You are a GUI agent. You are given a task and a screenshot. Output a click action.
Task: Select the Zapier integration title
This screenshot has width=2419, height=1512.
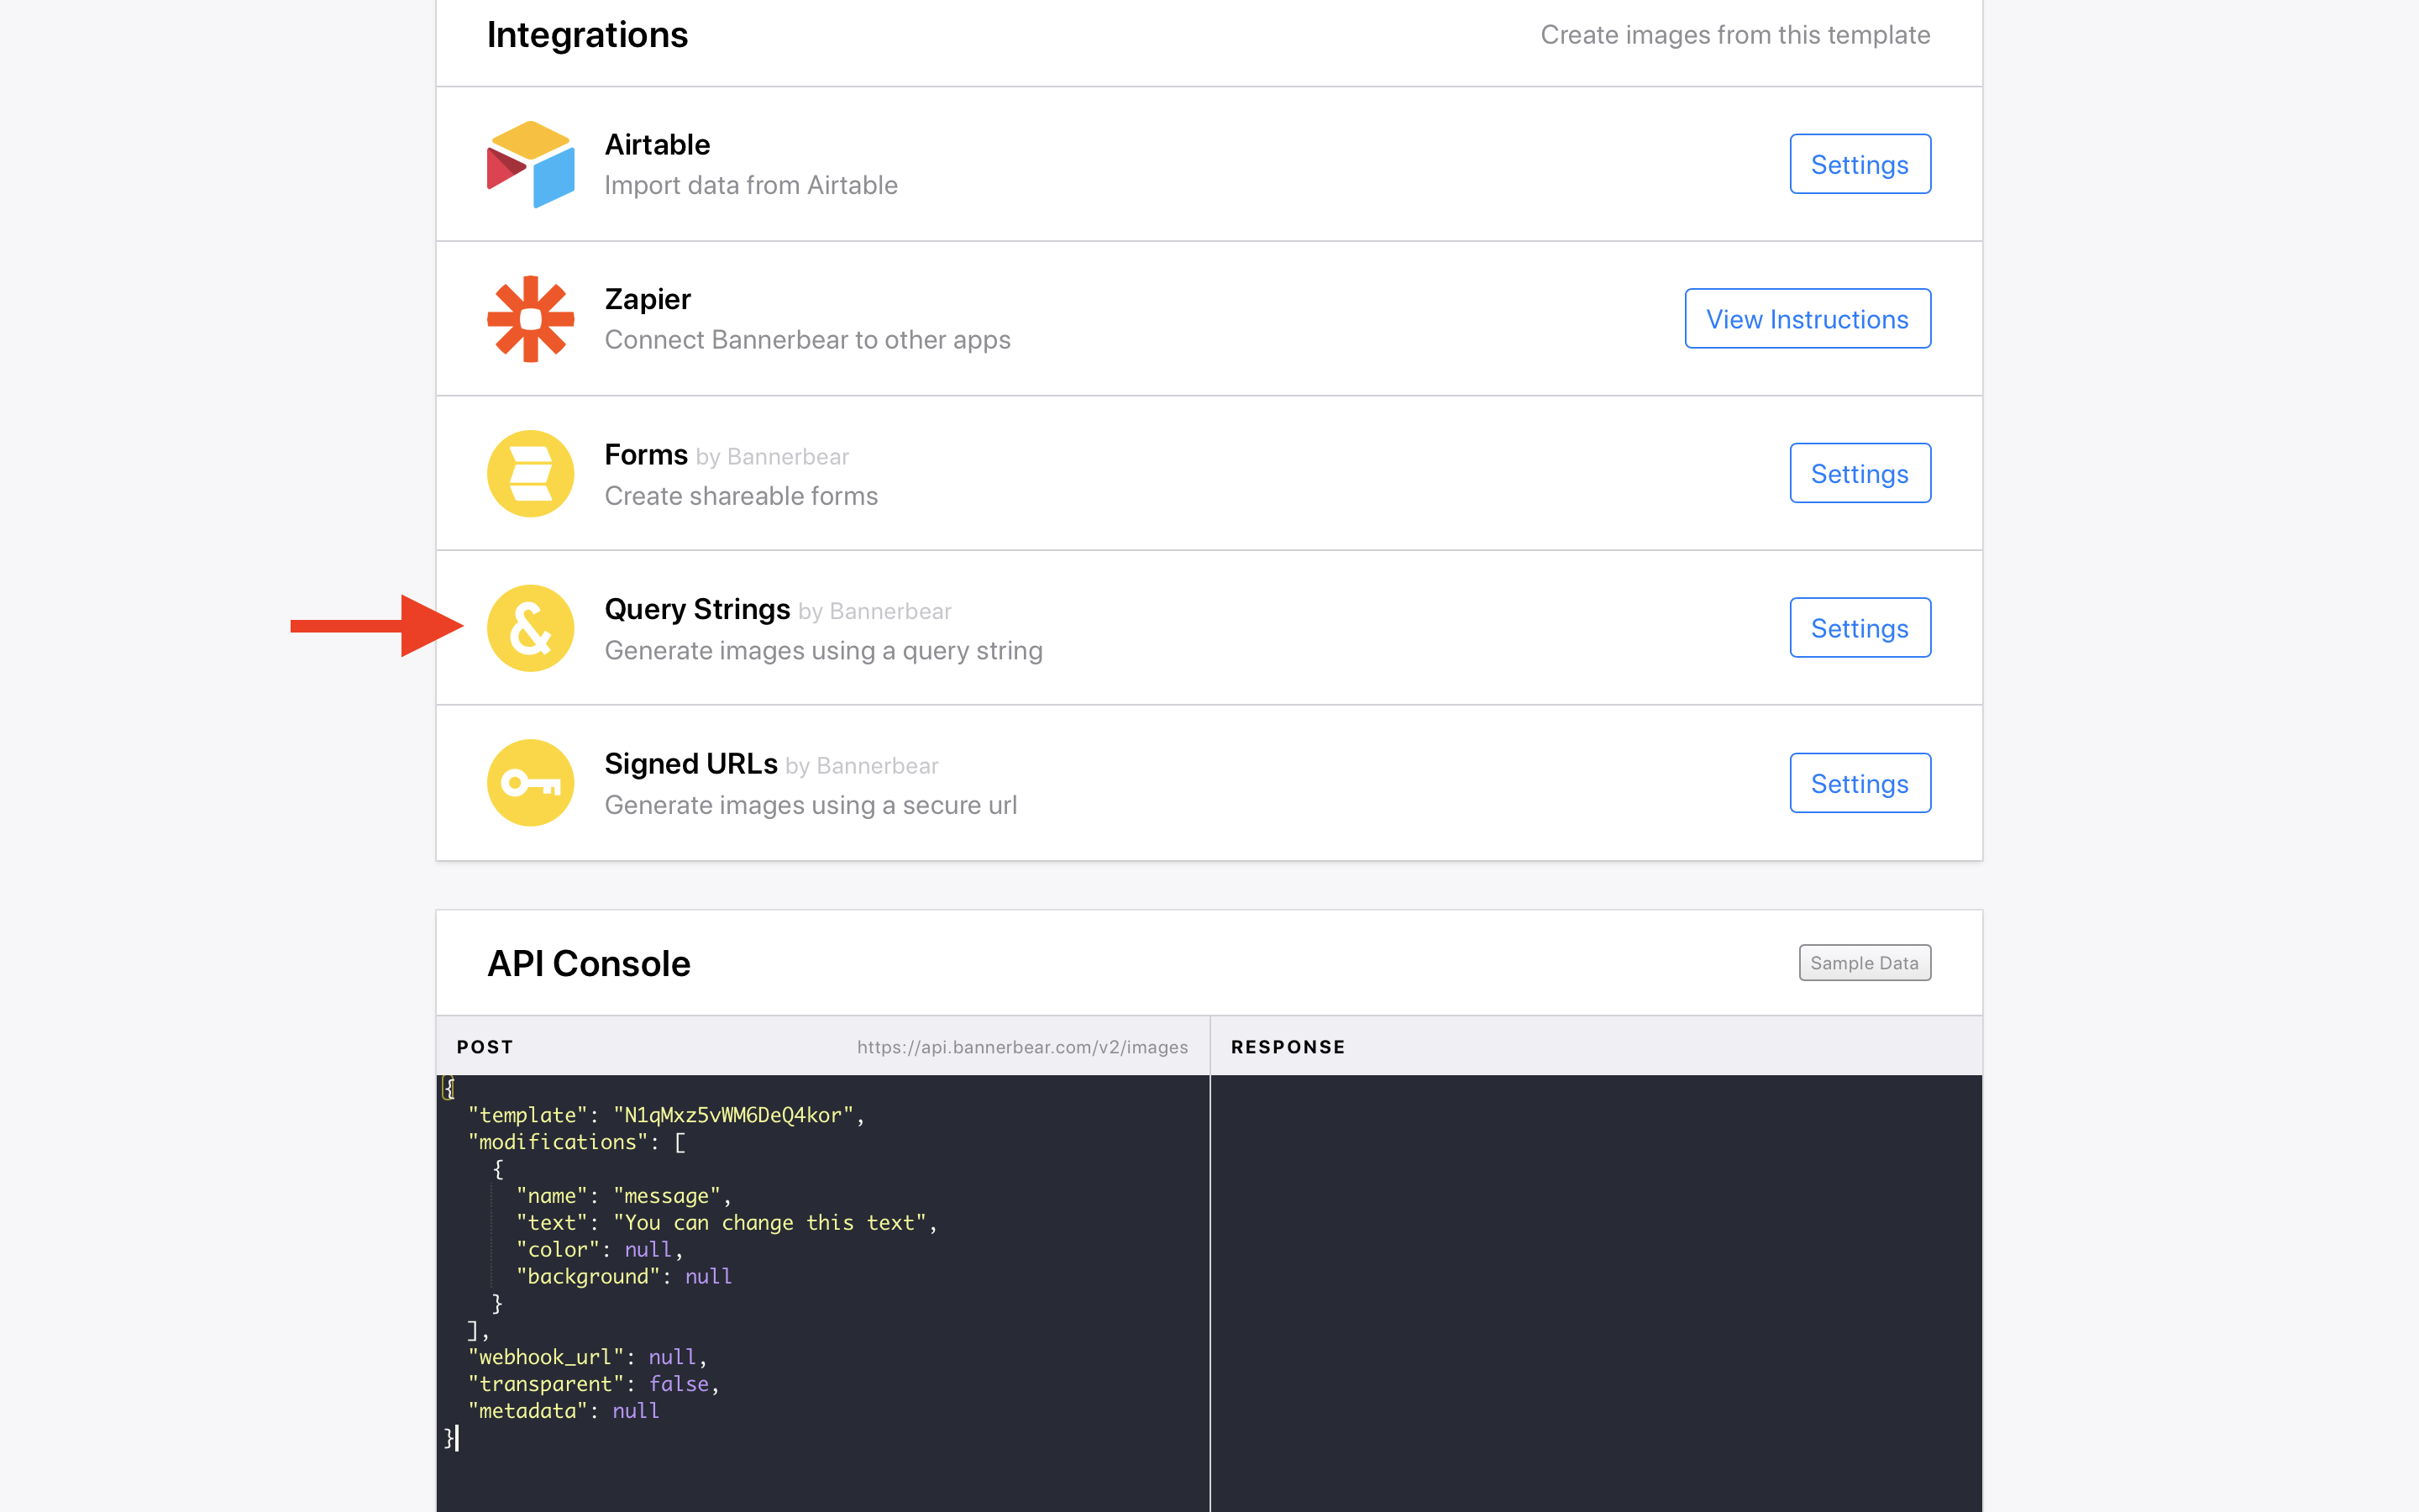pyautogui.click(x=648, y=299)
